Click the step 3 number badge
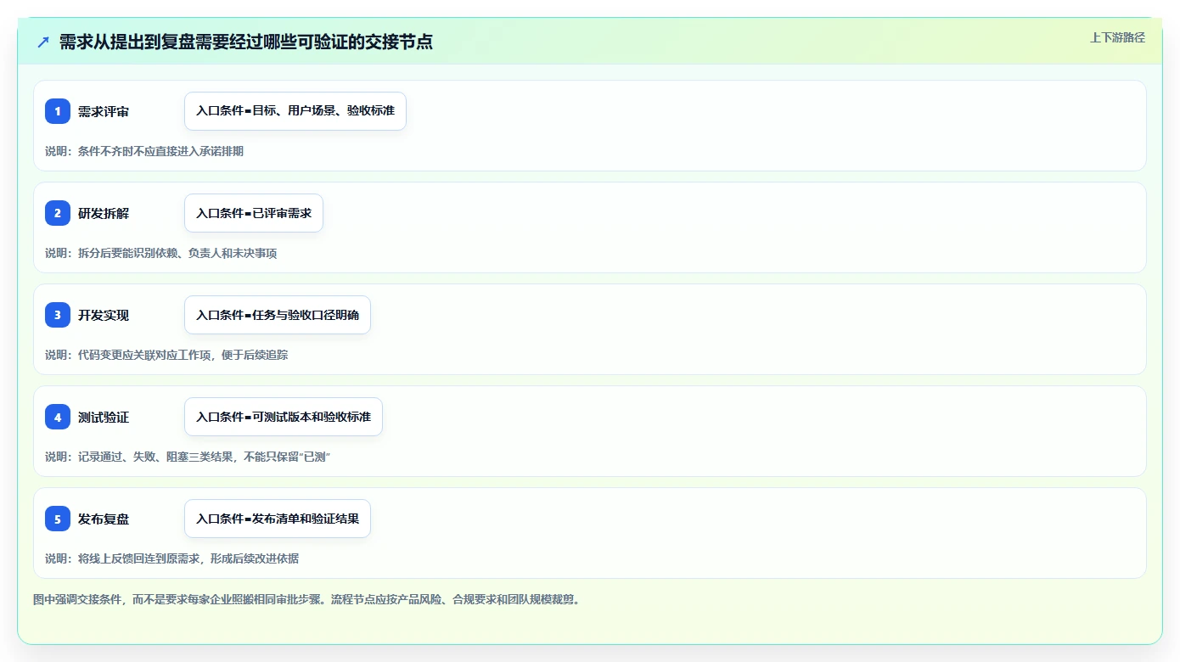 click(58, 315)
